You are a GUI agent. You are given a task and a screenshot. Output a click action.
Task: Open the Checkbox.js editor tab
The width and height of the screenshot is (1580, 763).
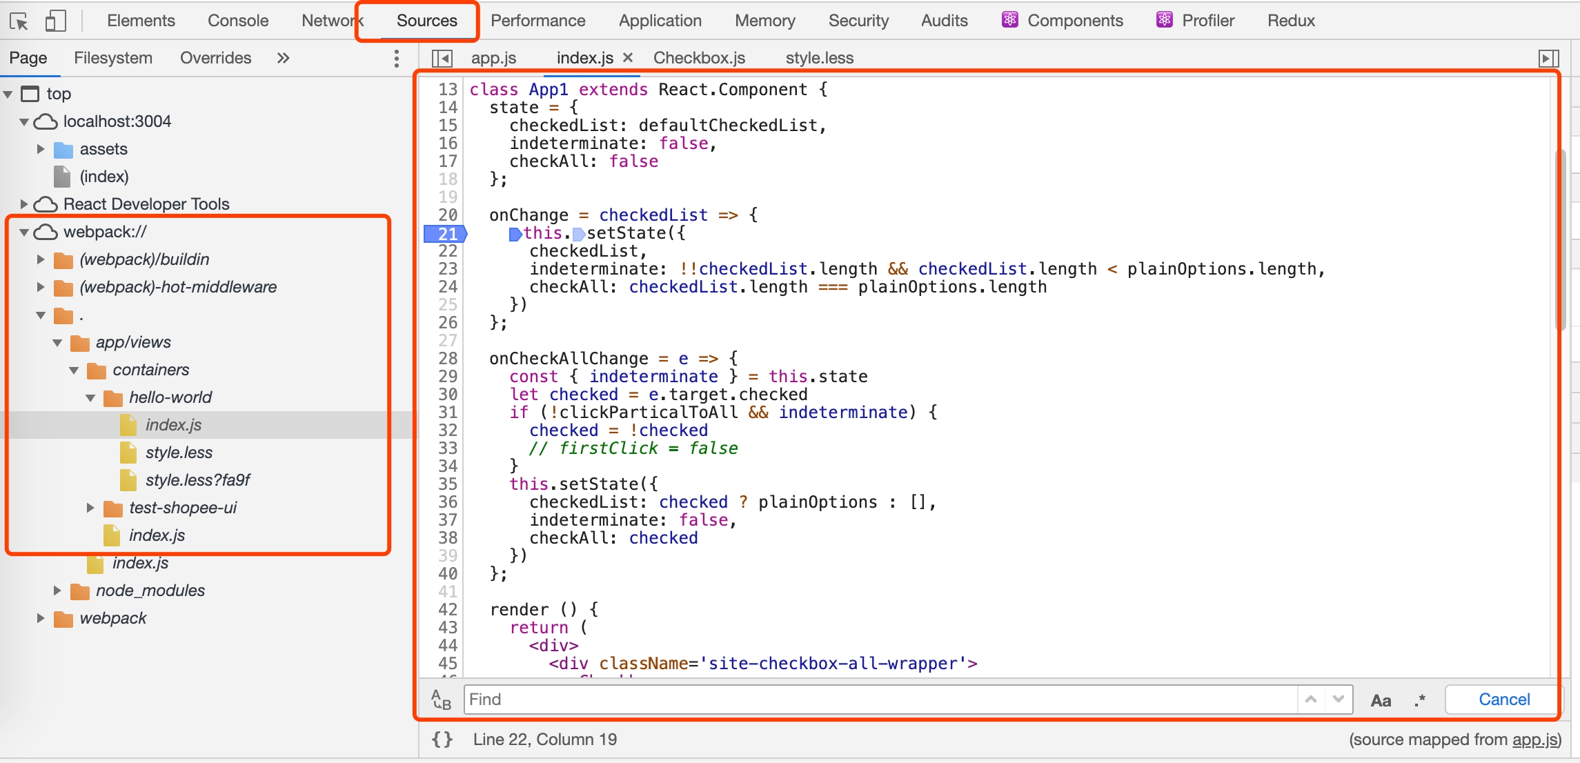point(699,58)
